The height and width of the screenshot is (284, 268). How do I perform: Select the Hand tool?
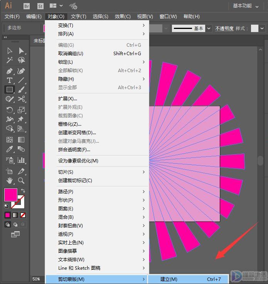point(10,181)
